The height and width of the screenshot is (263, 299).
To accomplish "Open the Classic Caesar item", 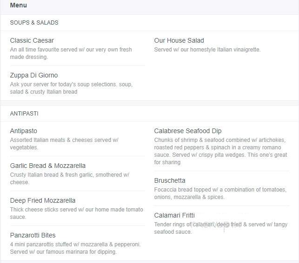I will [x=32, y=40].
